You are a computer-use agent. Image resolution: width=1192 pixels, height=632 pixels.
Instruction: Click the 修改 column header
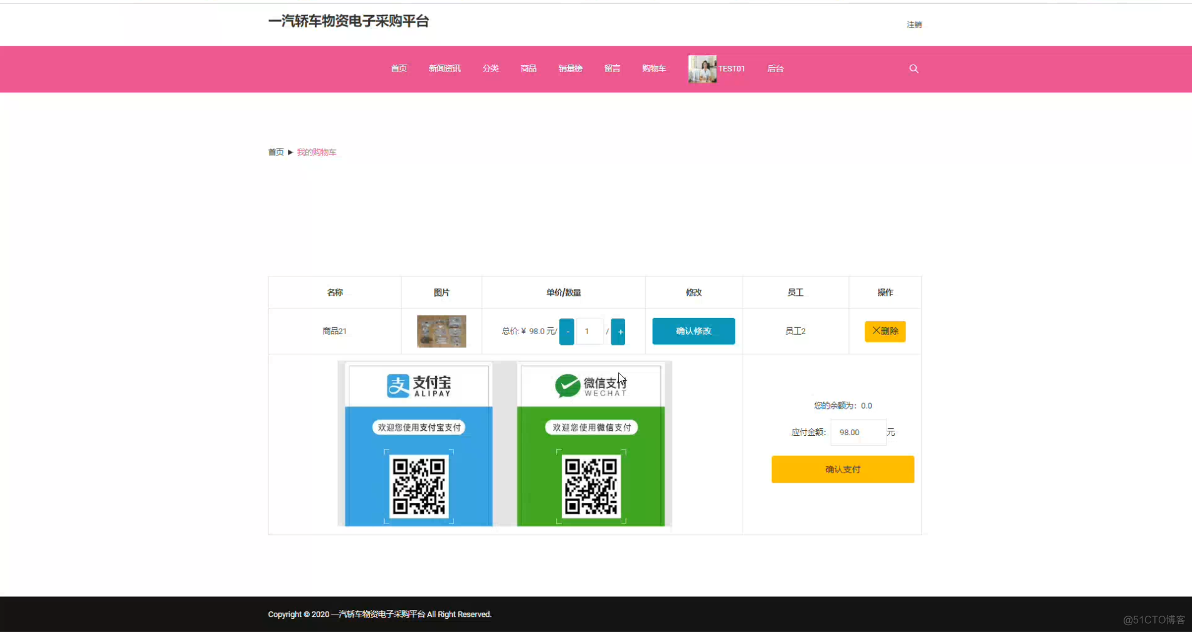pos(694,293)
